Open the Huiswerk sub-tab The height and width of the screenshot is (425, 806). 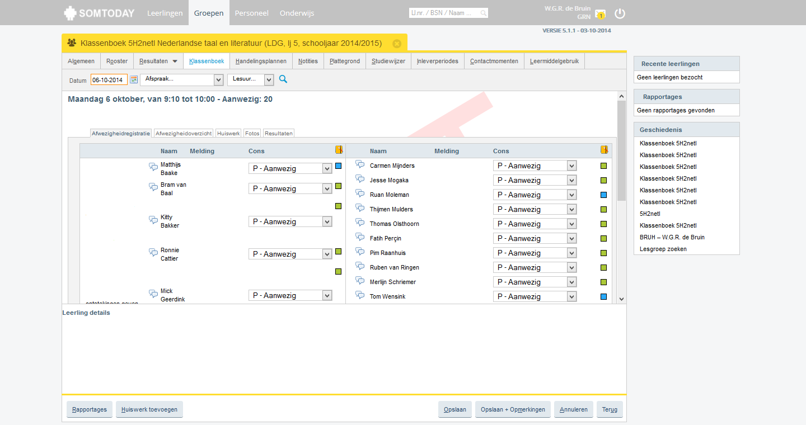point(228,133)
